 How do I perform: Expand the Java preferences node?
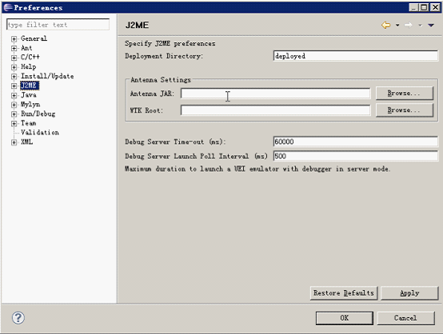point(14,95)
